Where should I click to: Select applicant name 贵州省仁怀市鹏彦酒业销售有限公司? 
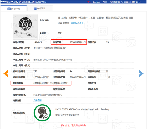point(50,48)
